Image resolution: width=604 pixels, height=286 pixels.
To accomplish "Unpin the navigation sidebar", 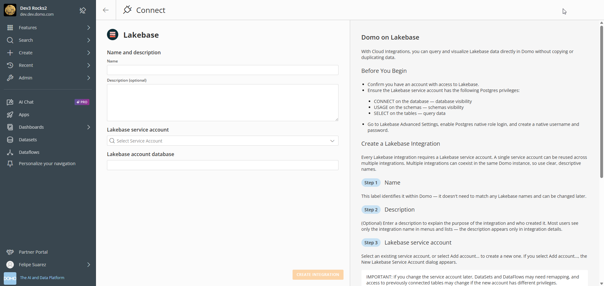I will [83, 11].
